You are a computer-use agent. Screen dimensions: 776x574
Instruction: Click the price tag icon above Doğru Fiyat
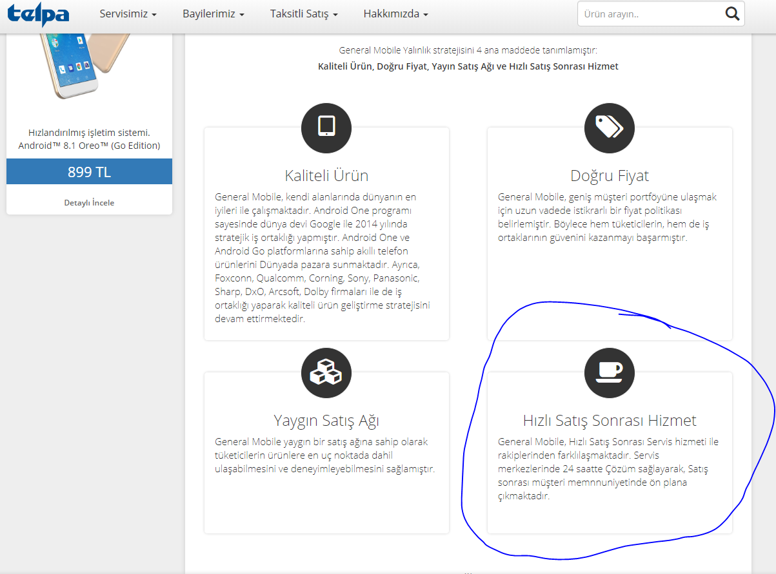[610, 128]
